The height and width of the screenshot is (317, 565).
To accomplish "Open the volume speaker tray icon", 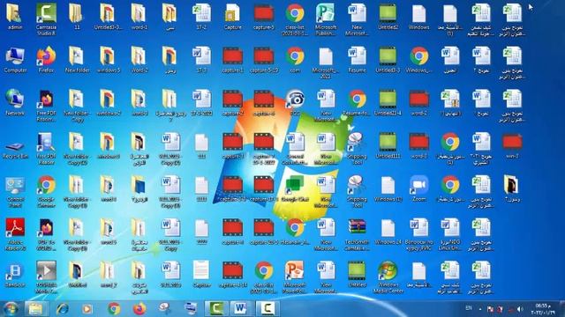I will pos(520,309).
